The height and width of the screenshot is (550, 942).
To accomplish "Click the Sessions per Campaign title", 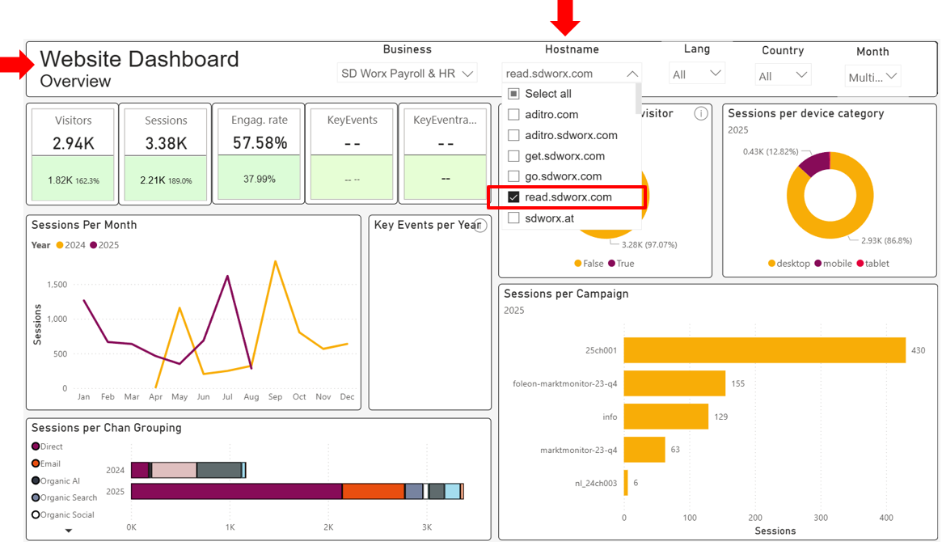I will (566, 294).
